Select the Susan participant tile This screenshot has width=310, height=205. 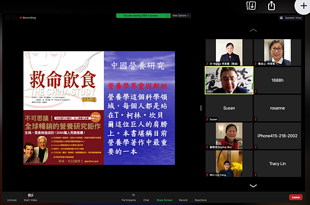[229, 108]
